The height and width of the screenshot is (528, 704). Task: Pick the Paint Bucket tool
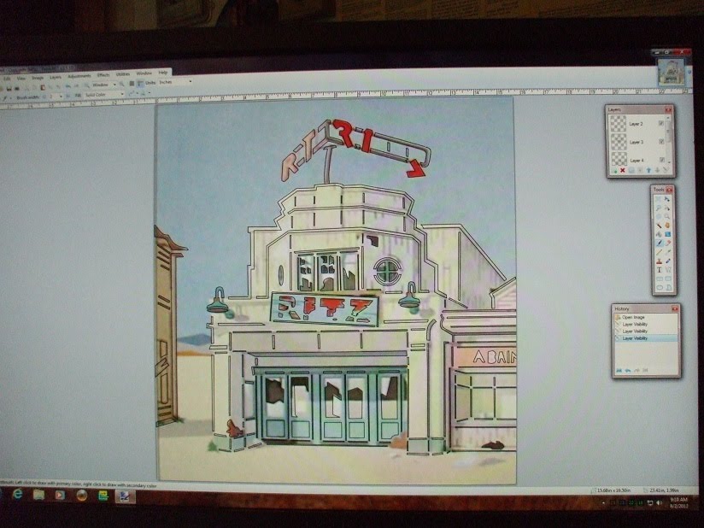click(659, 233)
